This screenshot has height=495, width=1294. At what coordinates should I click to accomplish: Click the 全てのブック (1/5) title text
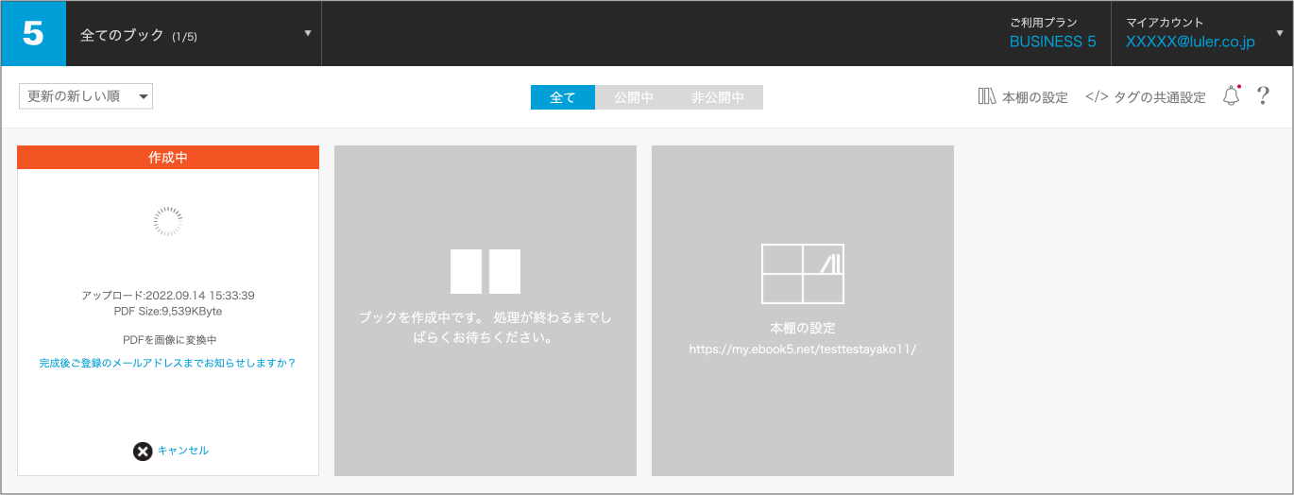point(139,35)
